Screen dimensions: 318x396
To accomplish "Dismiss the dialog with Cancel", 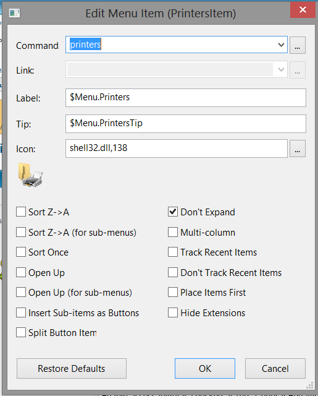I will point(275,369).
